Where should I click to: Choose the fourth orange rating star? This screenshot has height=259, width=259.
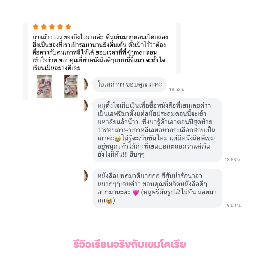(x=60, y=26)
